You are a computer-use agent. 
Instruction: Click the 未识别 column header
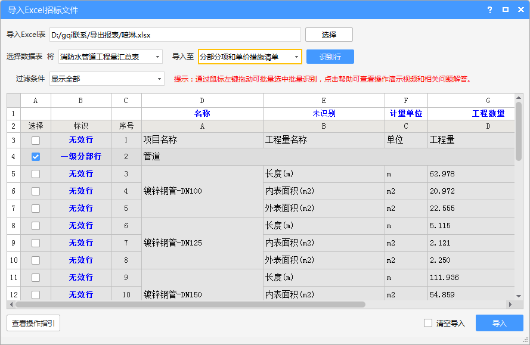click(x=324, y=114)
